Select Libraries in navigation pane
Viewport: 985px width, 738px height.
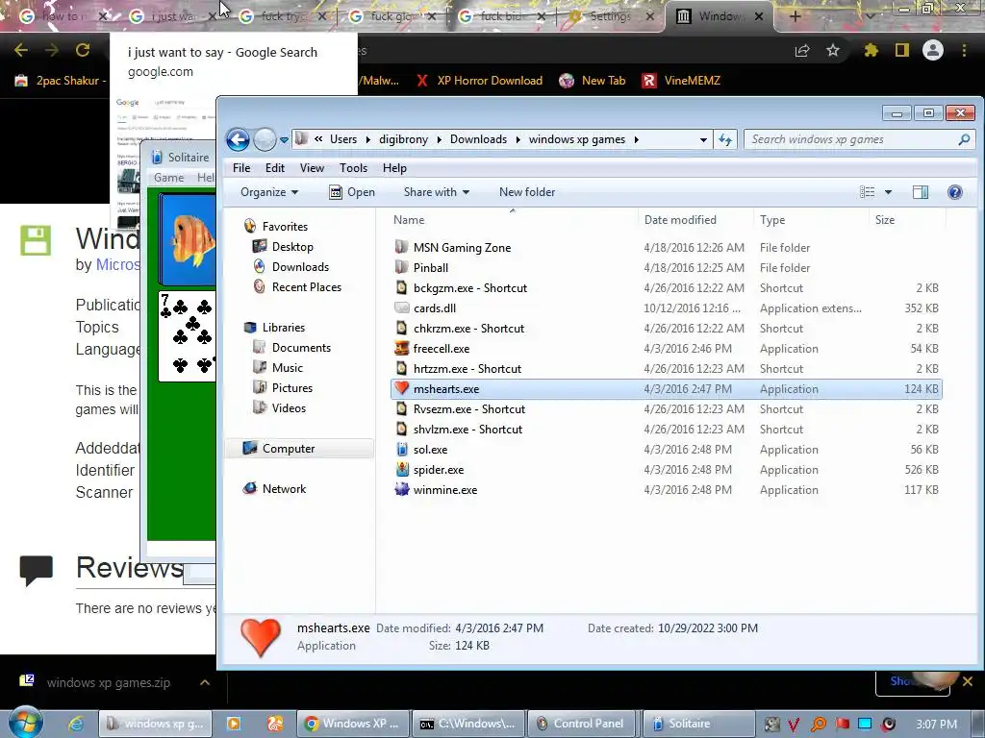(284, 328)
